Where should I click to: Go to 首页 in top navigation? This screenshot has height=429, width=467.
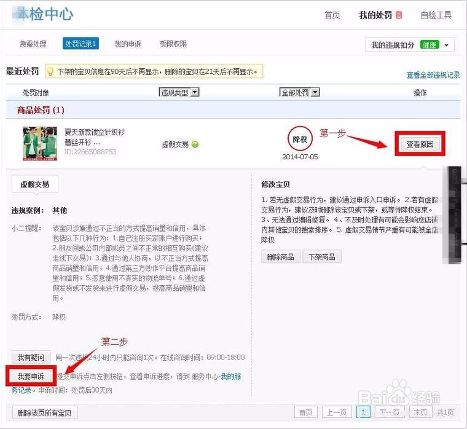tap(332, 15)
